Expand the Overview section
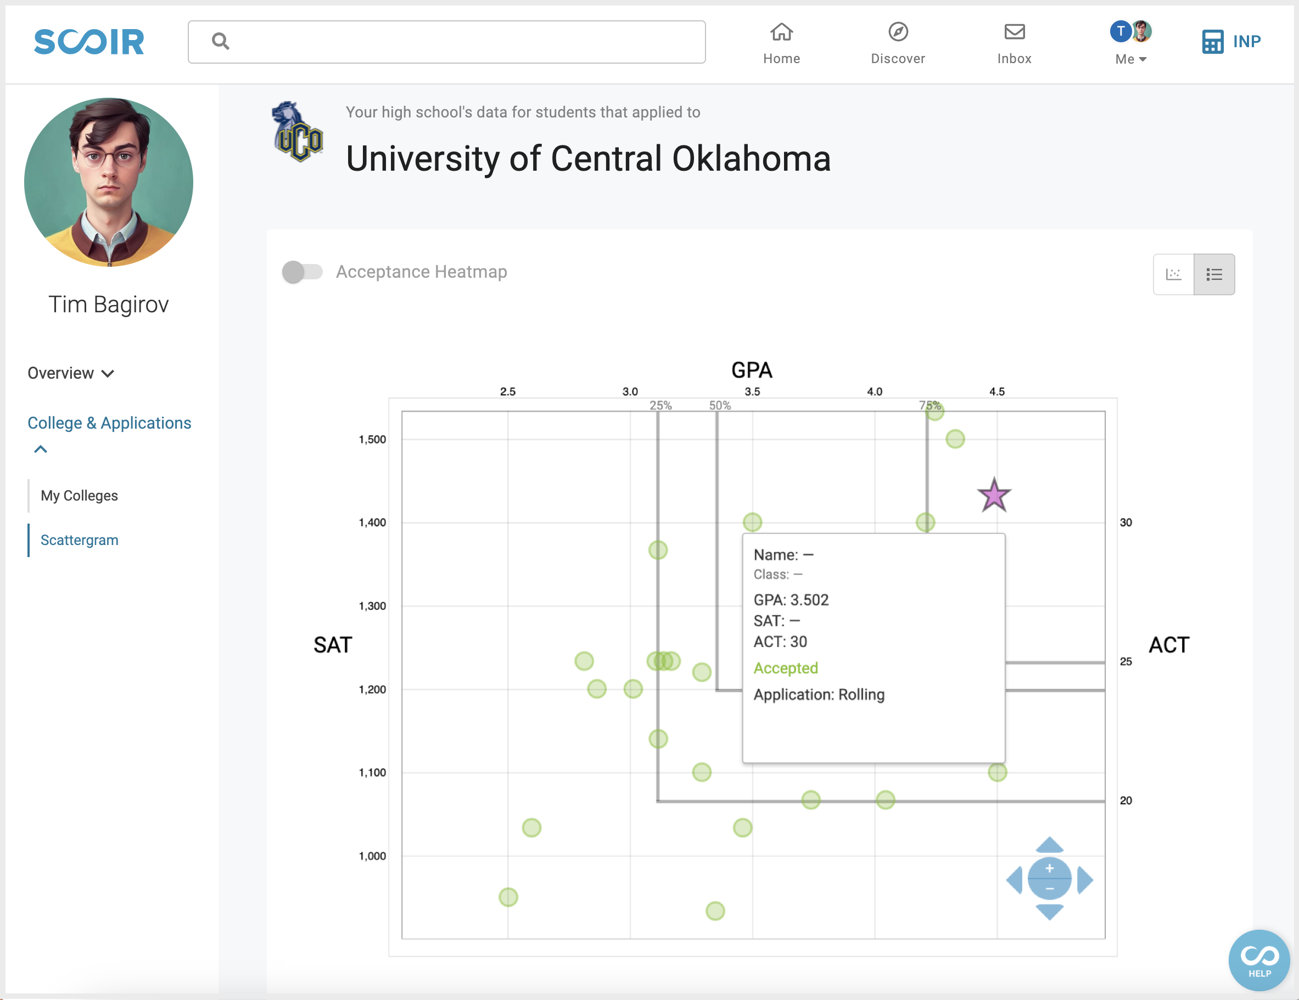 (71, 373)
